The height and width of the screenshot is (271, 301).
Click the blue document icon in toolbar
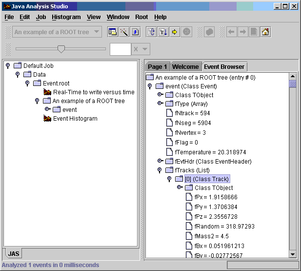[x=136, y=32]
